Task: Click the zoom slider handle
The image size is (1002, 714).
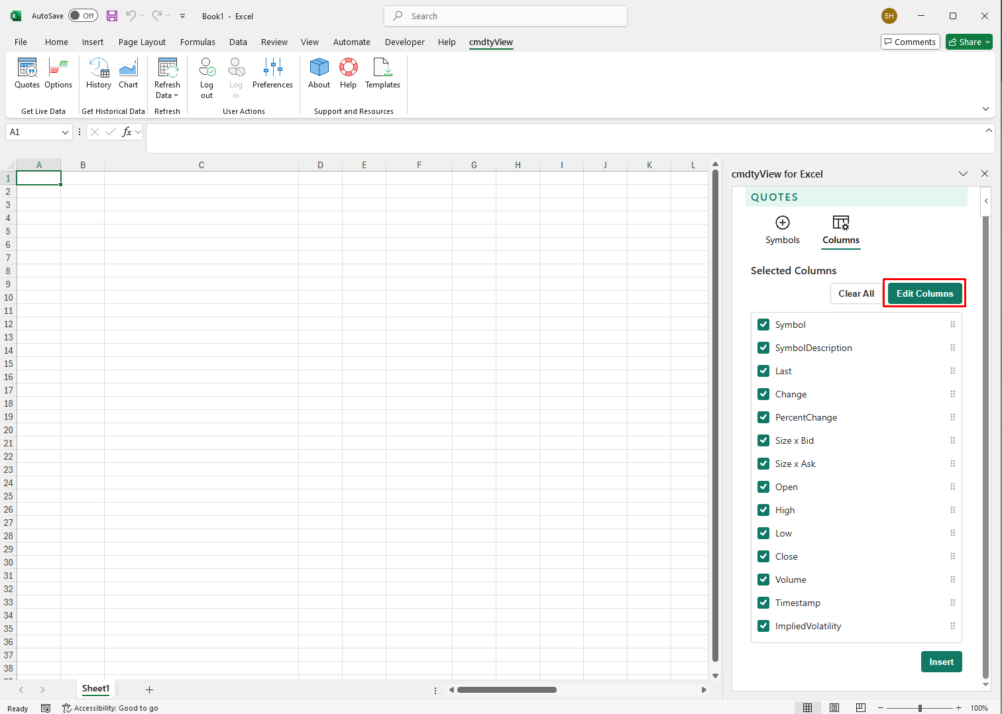Action: click(920, 708)
